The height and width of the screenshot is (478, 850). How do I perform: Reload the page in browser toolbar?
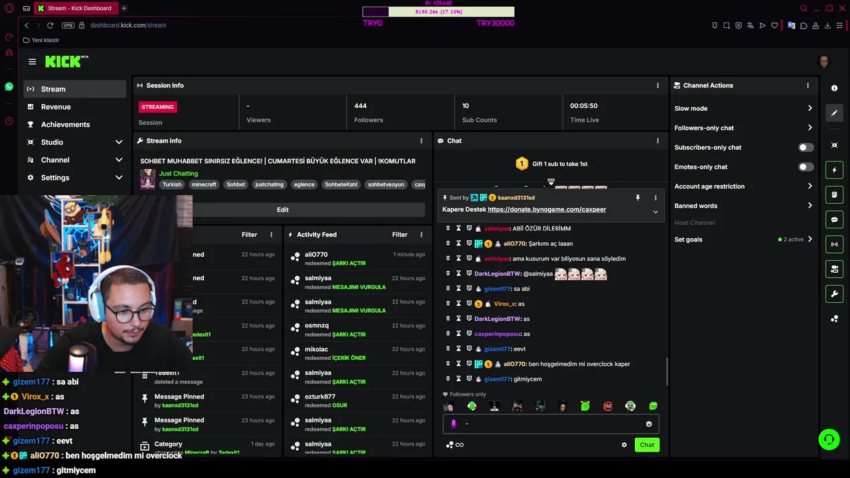[x=50, y=25]
